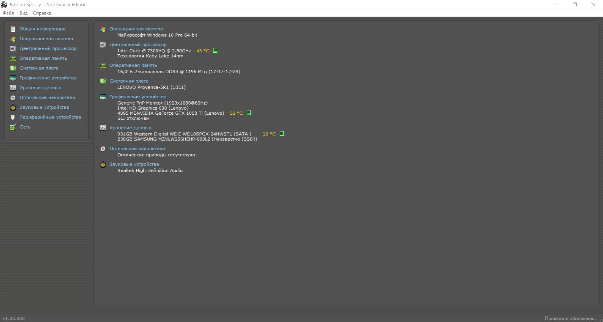The height and width of the screenshot is (322, 603).
Task: Click the Операционная система heading link in summary
Action: [x=136, y=29]
